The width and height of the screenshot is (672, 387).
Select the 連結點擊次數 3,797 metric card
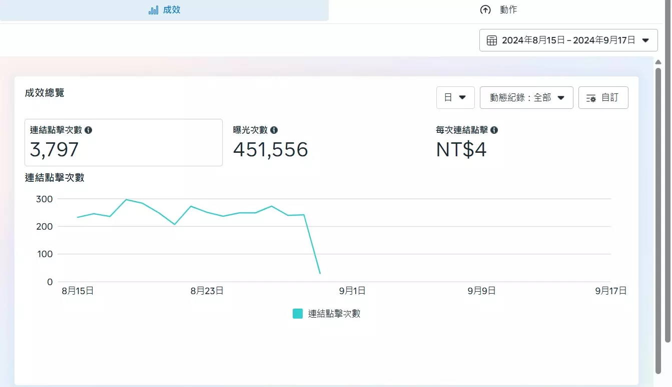click(123, 142)
